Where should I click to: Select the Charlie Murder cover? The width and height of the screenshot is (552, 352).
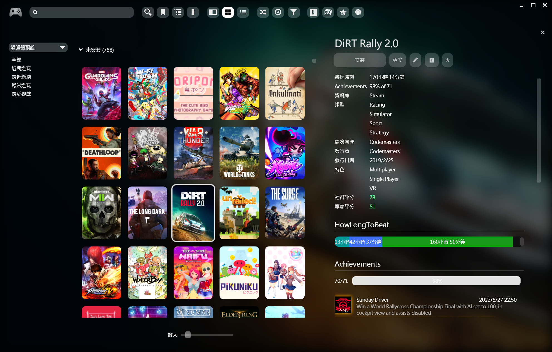click(147, 153)
